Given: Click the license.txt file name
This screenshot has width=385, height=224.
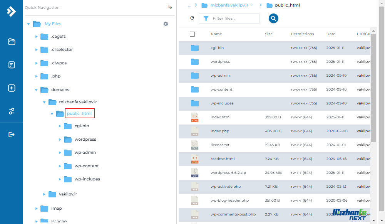Looking at the screenshot, I should point(220,145).
